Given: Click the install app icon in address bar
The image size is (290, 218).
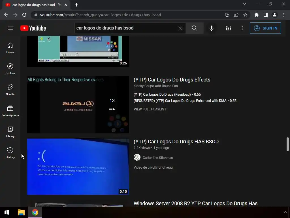Looking at the screenshot, I should 227,15.
